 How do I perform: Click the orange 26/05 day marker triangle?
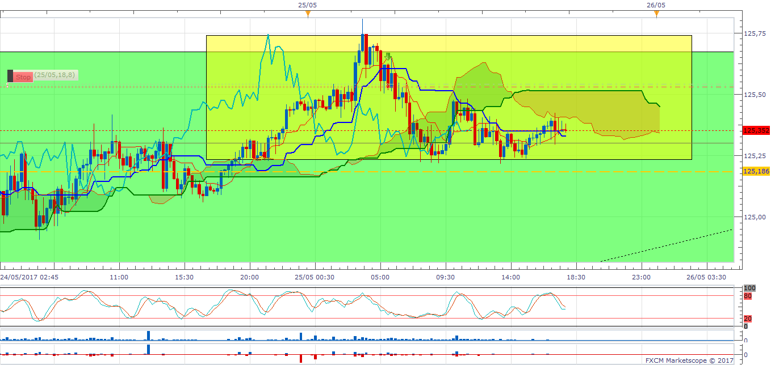[656, 14]
